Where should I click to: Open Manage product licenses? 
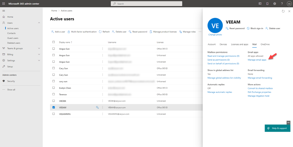coord(163,32)
